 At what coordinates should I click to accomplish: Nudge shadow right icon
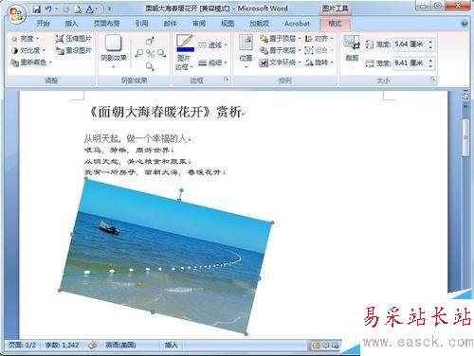(161, 53)
